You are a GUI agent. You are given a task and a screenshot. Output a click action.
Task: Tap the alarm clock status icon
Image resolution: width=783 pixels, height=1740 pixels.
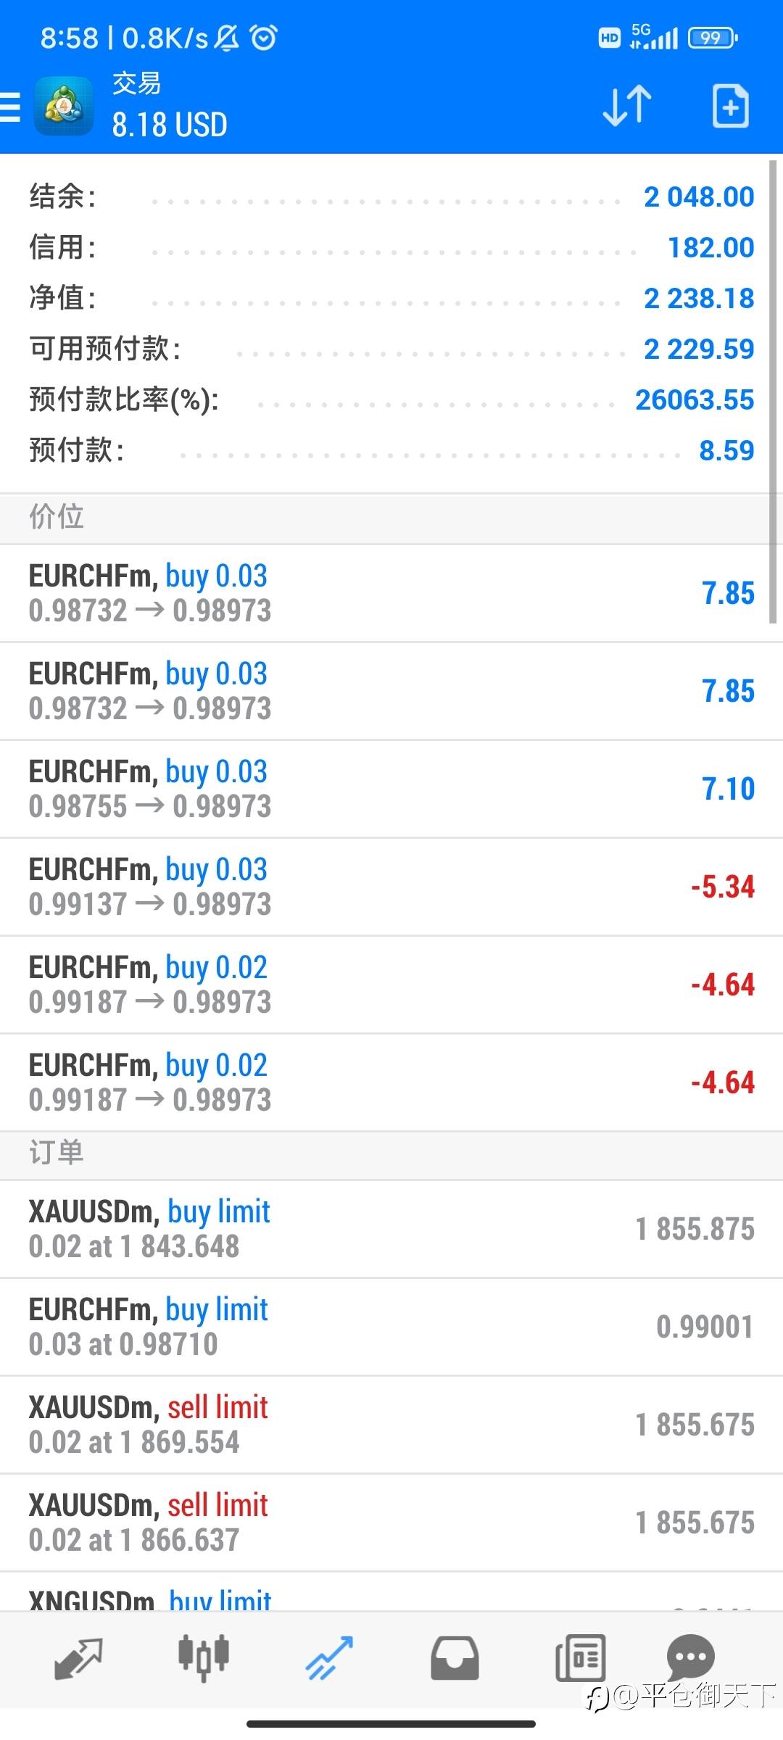coord(264,37)
